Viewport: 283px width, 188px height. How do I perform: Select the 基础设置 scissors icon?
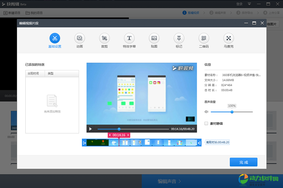tap(55, 38)
